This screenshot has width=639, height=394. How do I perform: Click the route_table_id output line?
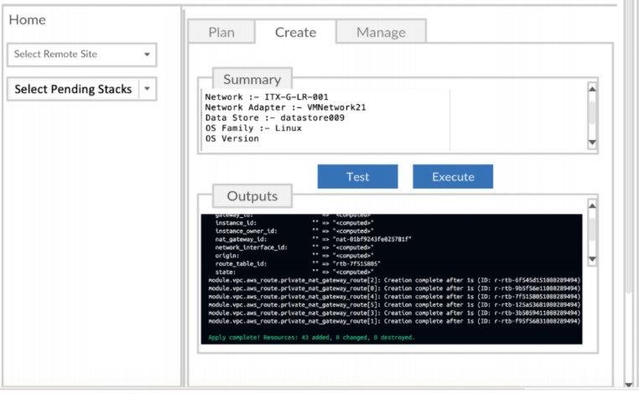tap(298, 263)
